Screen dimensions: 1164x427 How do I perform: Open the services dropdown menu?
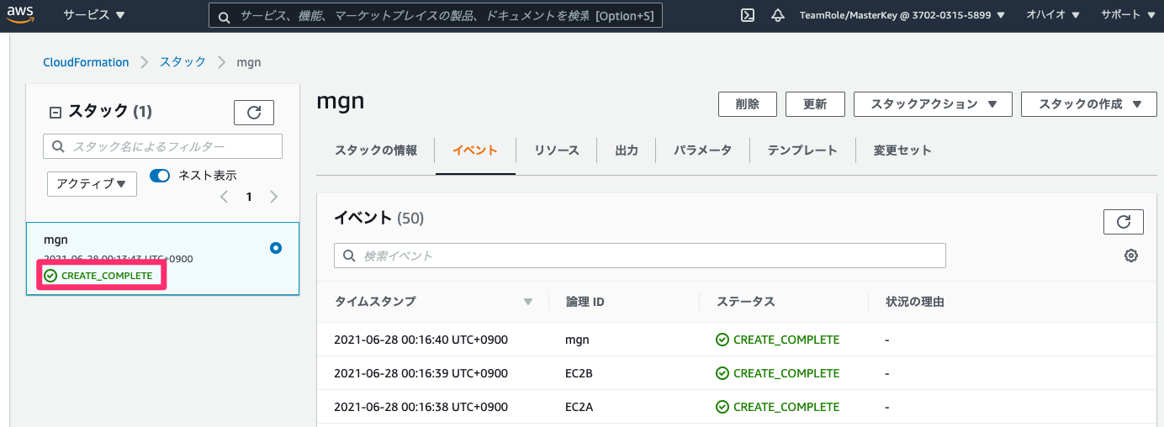(93, 15)
